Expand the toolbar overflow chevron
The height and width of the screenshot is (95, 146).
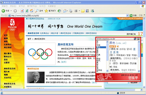[x=144, y=15]
